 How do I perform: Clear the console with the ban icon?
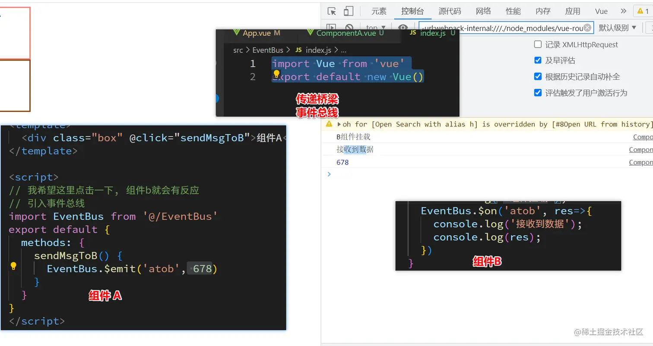[349, 28]
